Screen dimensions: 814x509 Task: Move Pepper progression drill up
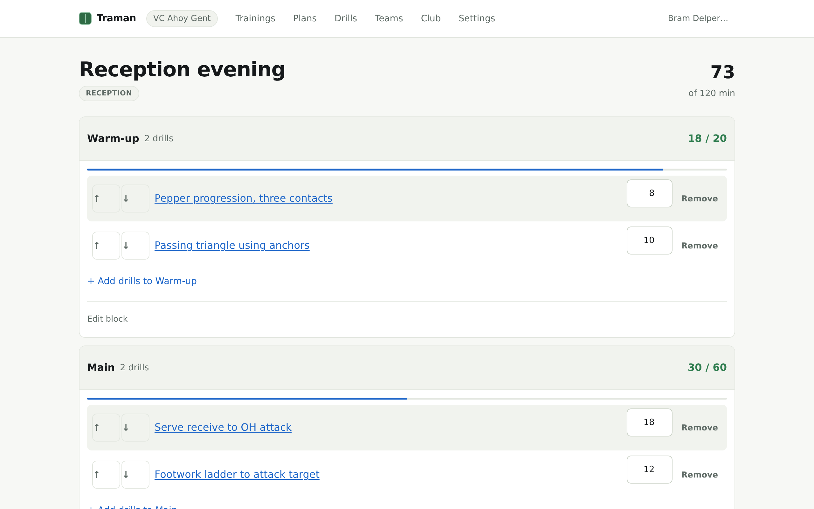click(x=106, y=198)
